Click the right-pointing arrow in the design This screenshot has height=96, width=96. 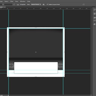point(11,66)
